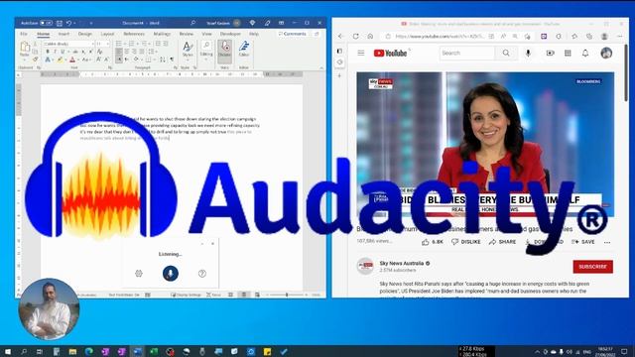Image resolution: width=635 pixels, height=357 pixels.
Task: Open Sky News Australia channel link
Action: pos(401,263)
